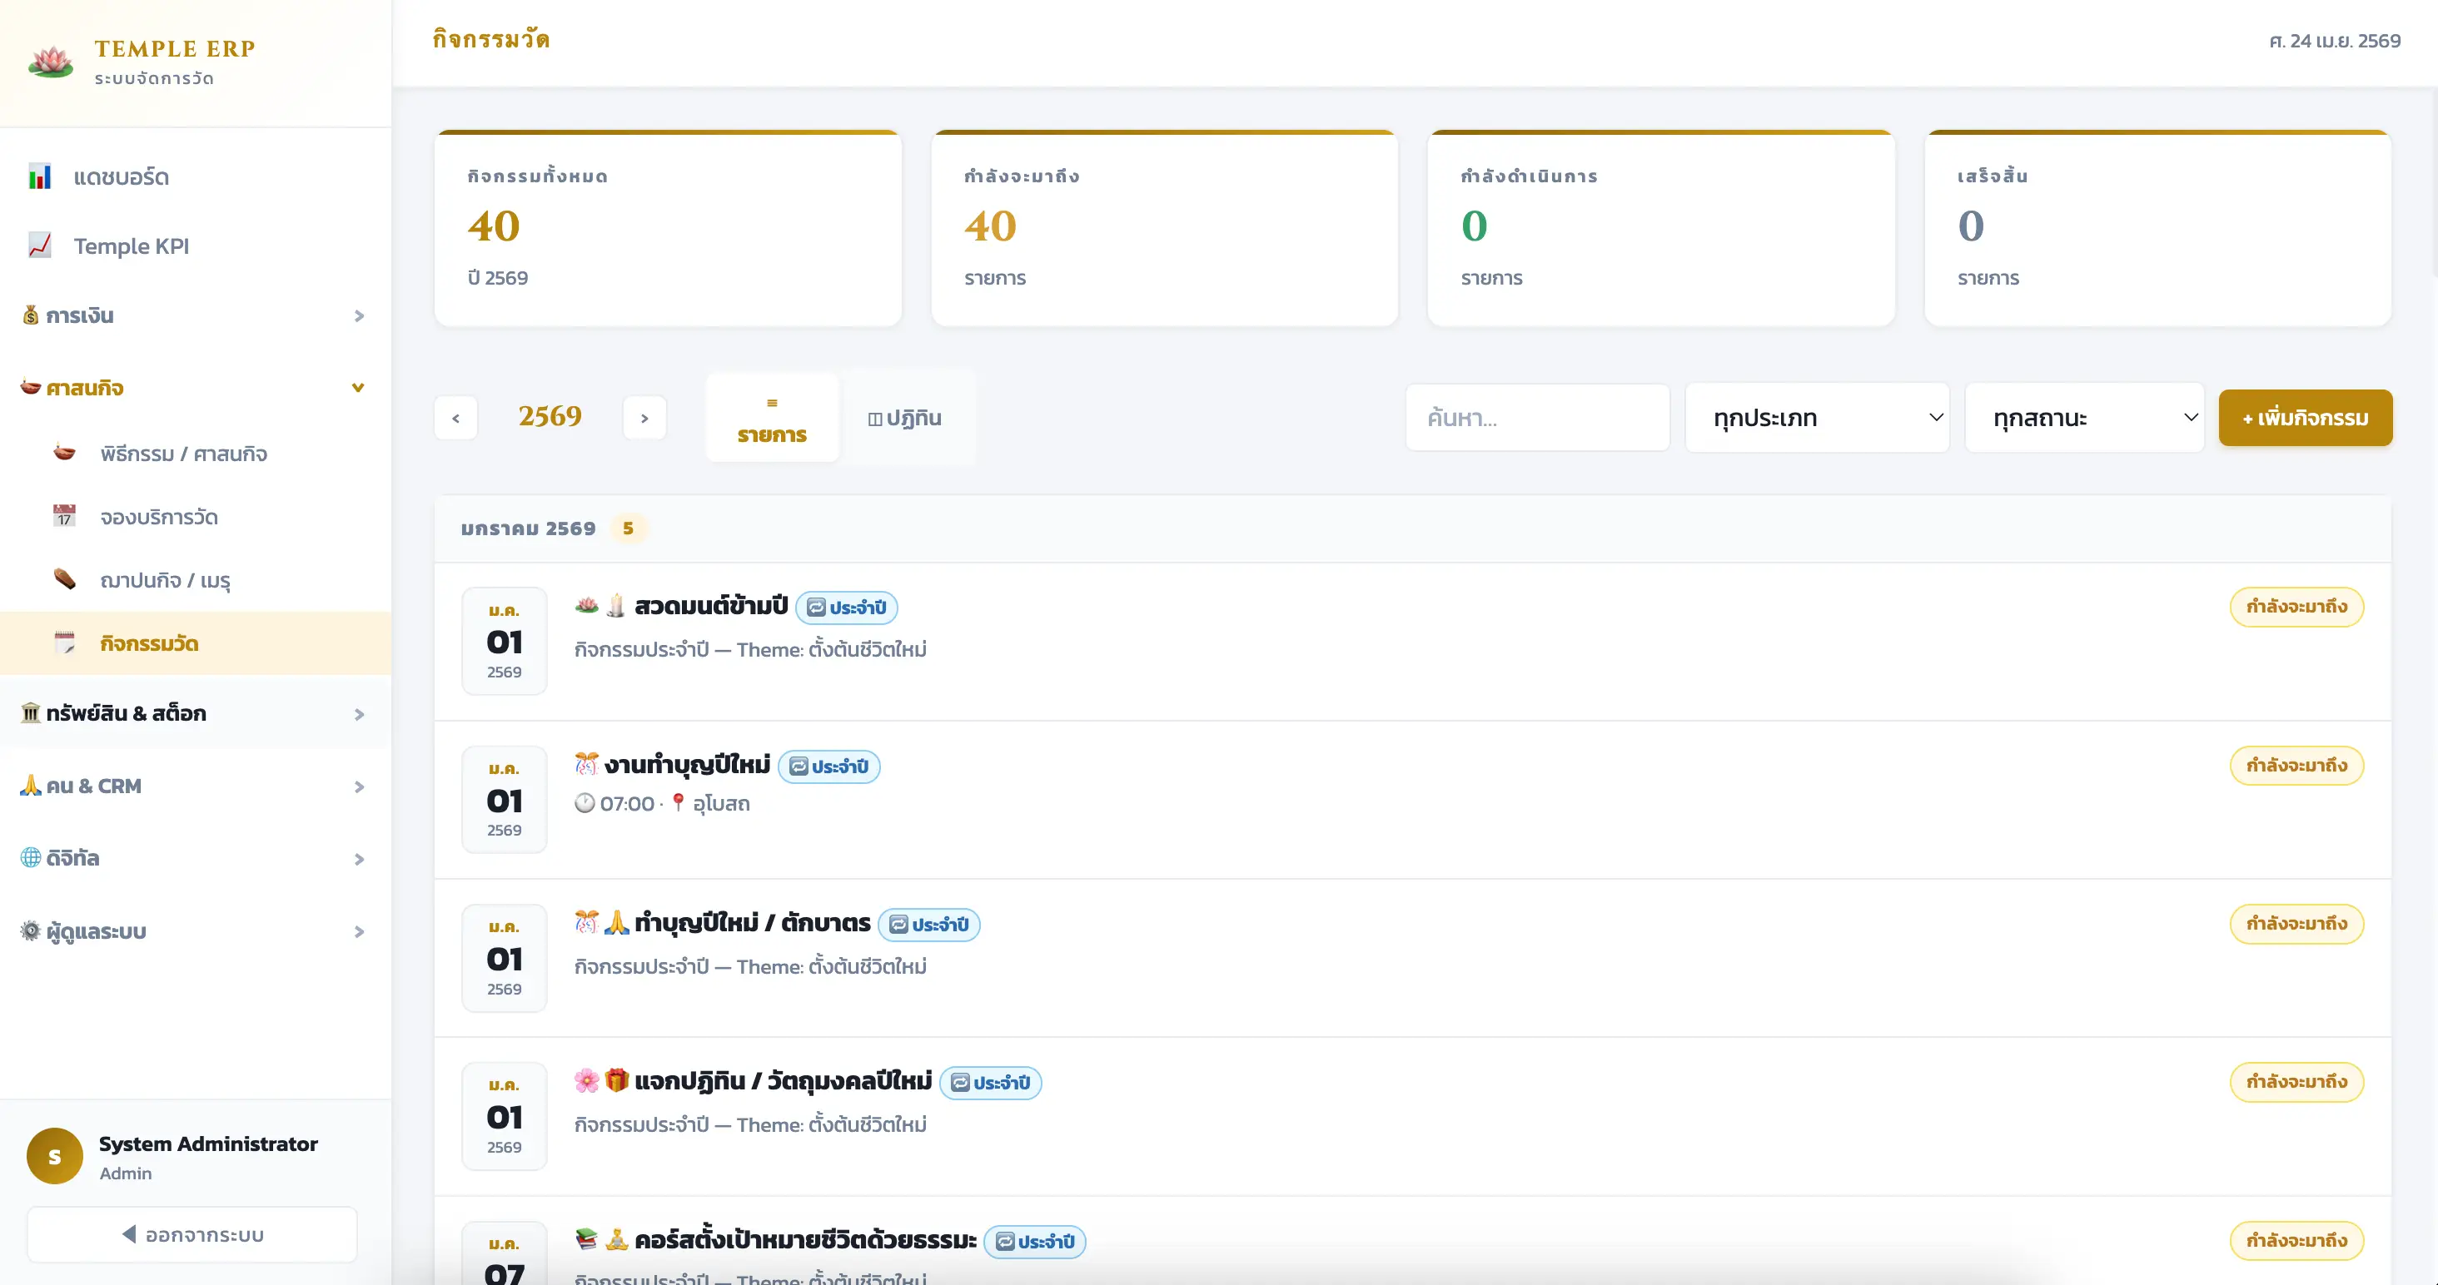
Task: Click กำลังจะมาถึง status on แจกปฏิทิน row
Action: pos(2296,1082)
